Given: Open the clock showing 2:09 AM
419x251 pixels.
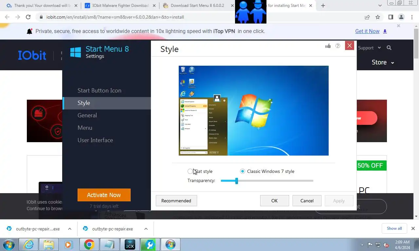Looking at the screenshot, I should coord(402,245).
